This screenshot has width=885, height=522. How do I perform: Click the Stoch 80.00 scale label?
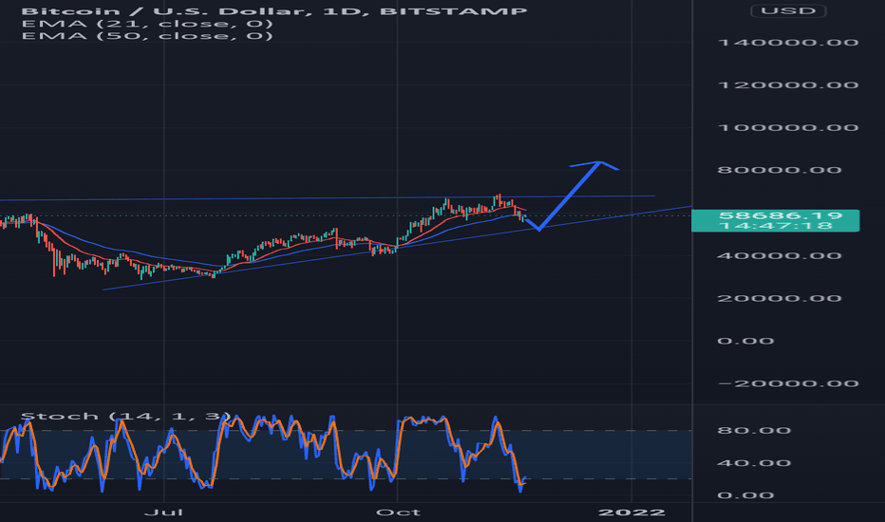754,431
